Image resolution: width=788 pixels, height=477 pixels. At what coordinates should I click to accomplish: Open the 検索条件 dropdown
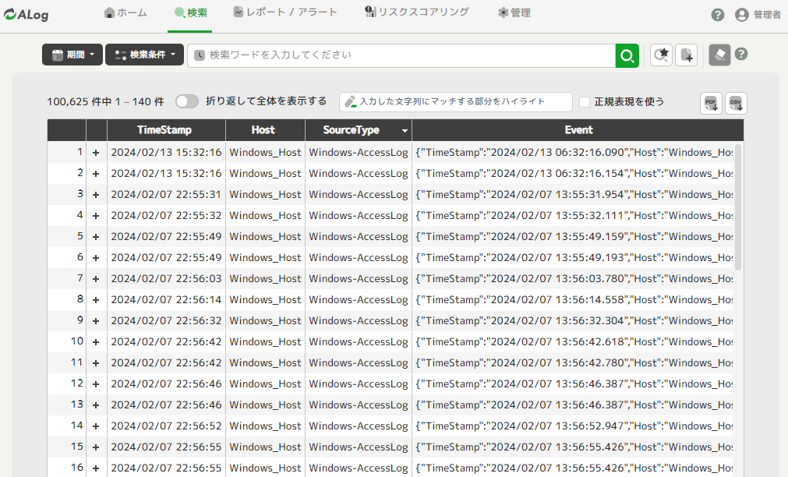pyautogui.click(x=144, y=55)
